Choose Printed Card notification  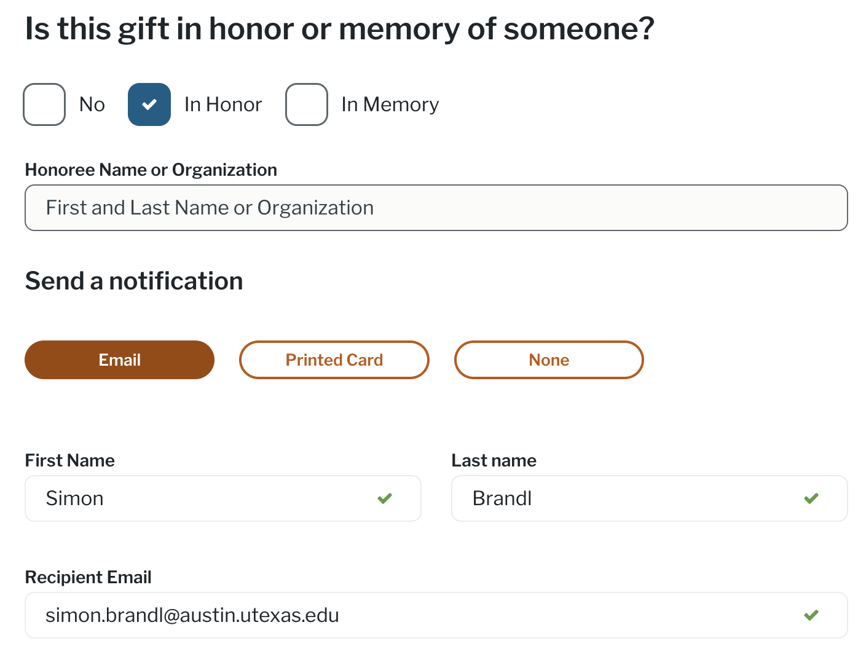(x=334, y=360)
